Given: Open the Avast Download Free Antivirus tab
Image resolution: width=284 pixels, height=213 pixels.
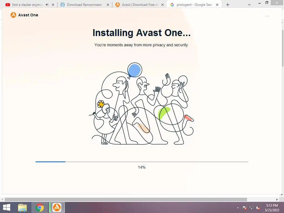Looking at the screenshot, I should [140, 5].
